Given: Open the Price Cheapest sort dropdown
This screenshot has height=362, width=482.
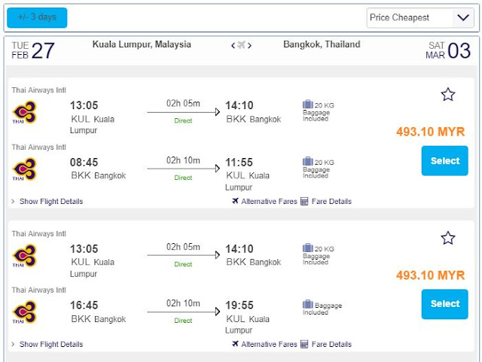Looking at the screenshot, I should (419, 17).
